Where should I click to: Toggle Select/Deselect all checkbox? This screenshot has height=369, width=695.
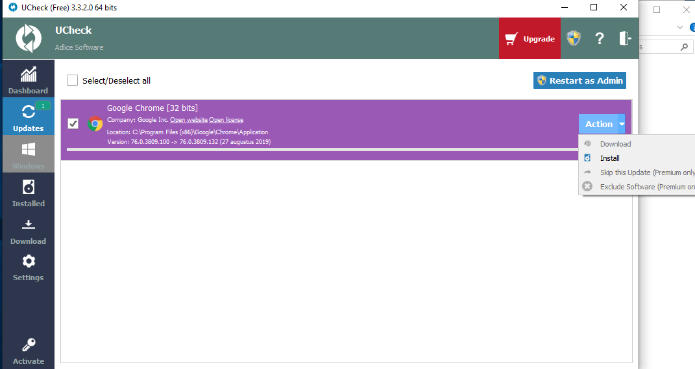72,80
